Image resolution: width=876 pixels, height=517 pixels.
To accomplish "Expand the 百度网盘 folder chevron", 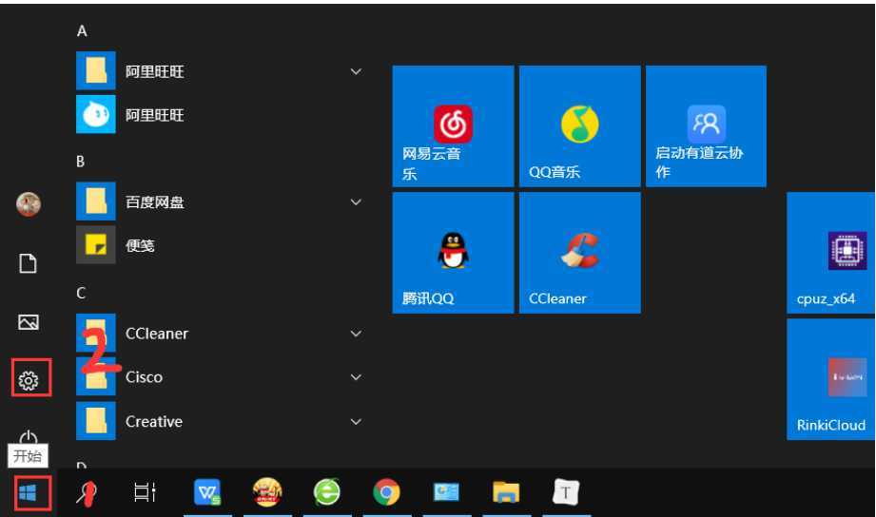I will tap(356, 202).
